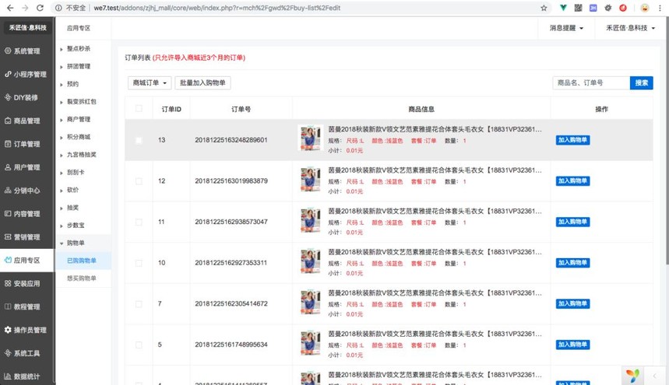This screenshot has width=669, height=385.
Task: Click the QR code extension icon
Action: pos(578,8)
